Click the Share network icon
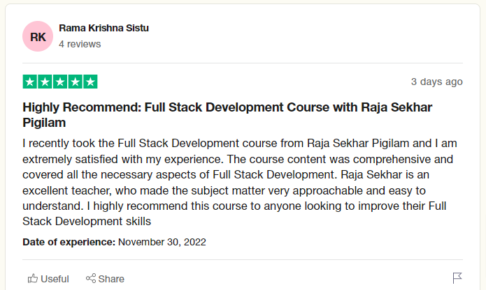The width and height of the screenshot is (486, 290). click(x=91, y=278)
